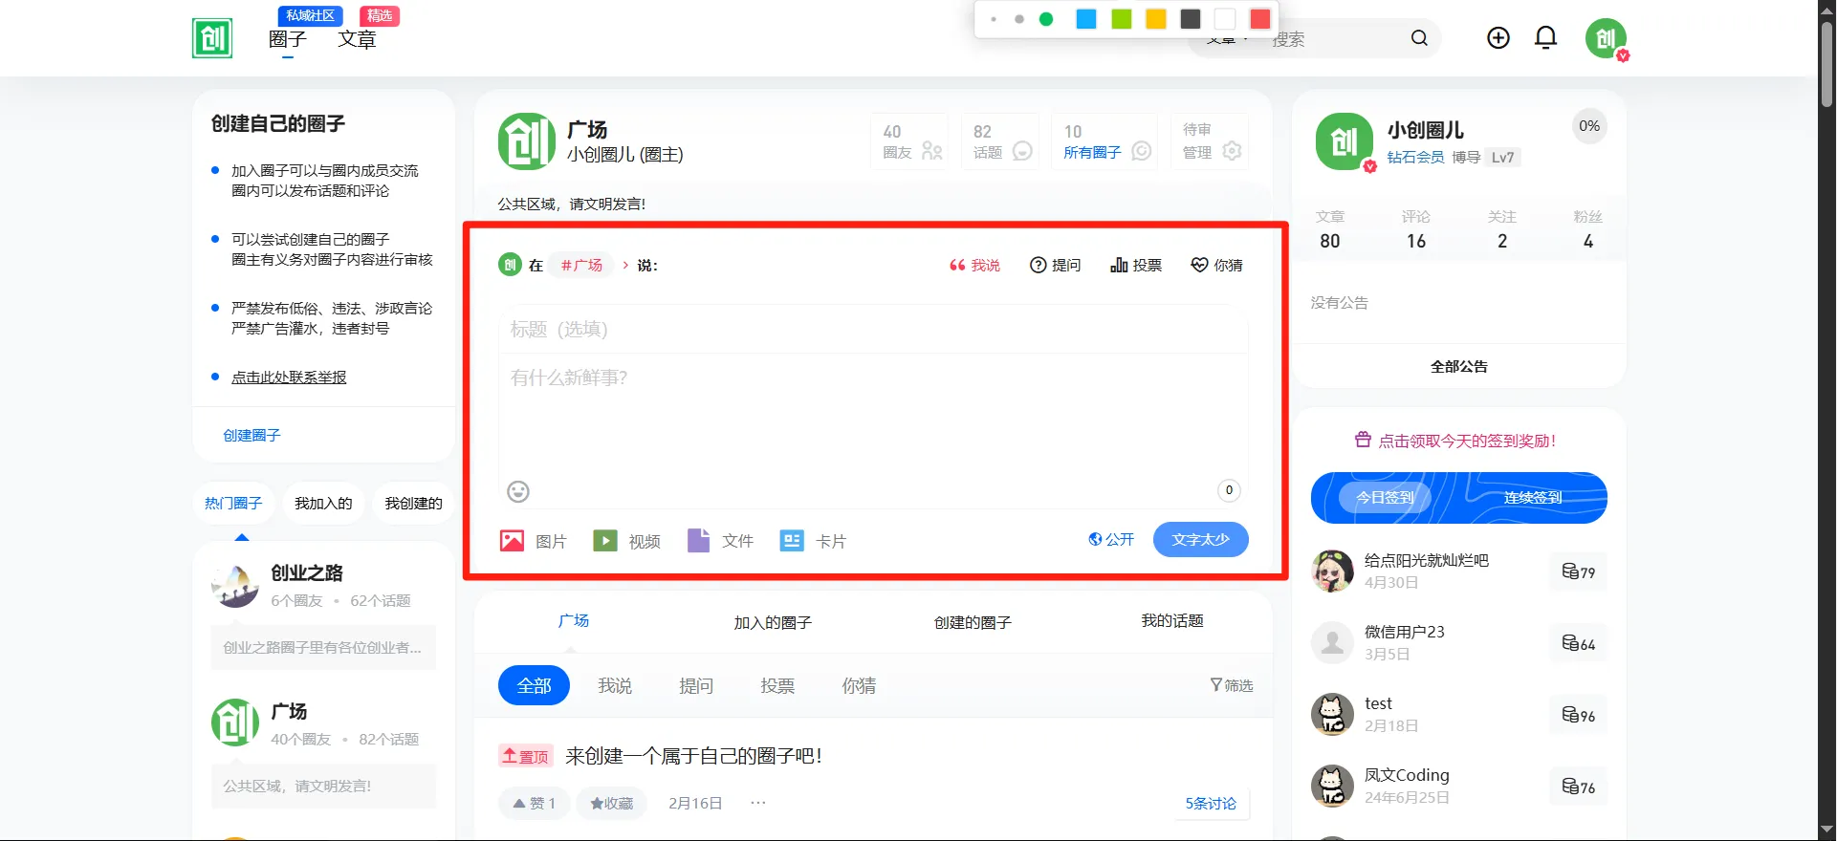Viewport: 1837px width, 841px height.
Task: Open the notification bell
Action: (x=1545, y=38)
